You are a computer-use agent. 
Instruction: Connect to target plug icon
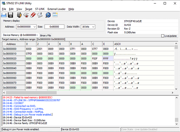(19, 15)
